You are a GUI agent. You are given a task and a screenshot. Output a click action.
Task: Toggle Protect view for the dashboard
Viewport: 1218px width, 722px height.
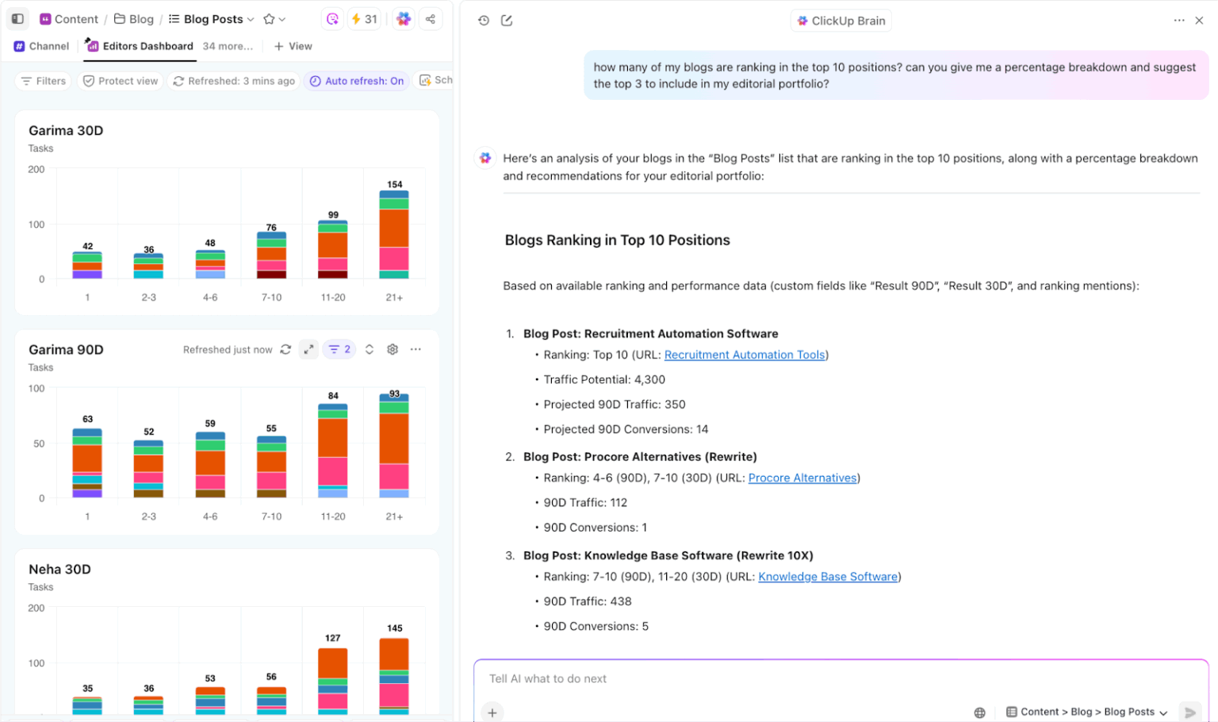(120, 80)
